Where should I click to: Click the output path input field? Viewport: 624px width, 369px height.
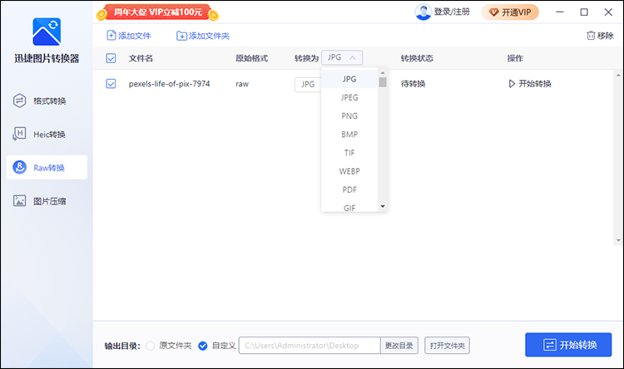tap(310, 346)
